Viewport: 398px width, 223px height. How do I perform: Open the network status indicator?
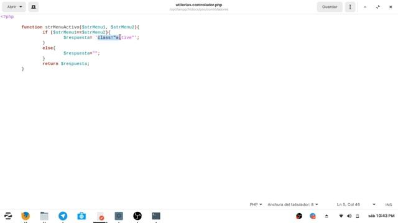coord(341,216)
